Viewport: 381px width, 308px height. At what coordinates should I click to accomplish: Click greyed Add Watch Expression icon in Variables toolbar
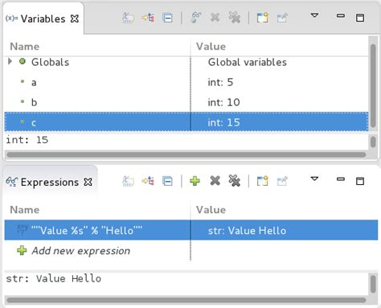[196, 18]
